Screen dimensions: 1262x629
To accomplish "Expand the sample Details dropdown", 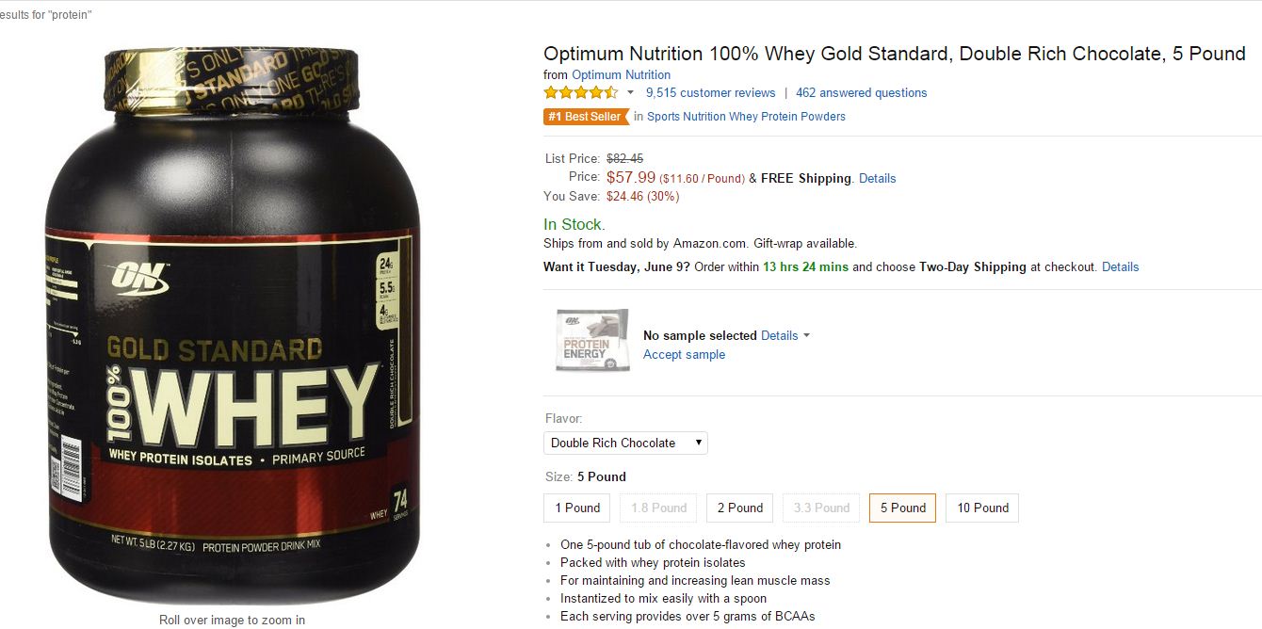I will pos(785,335).
